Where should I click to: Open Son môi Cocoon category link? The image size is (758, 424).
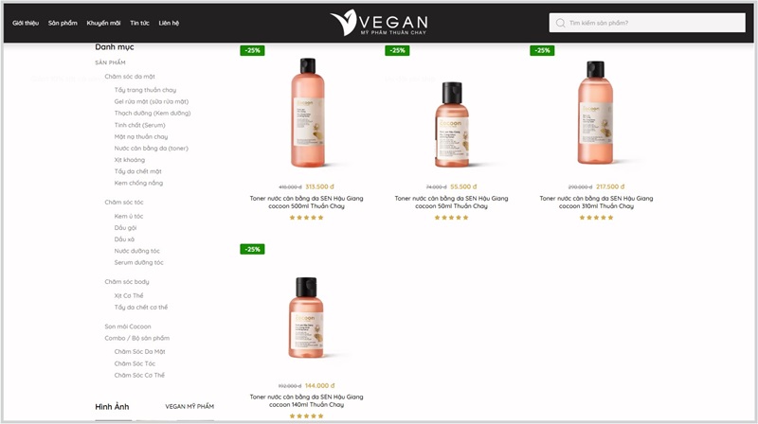pyautogui.click(x=128, y=327)
